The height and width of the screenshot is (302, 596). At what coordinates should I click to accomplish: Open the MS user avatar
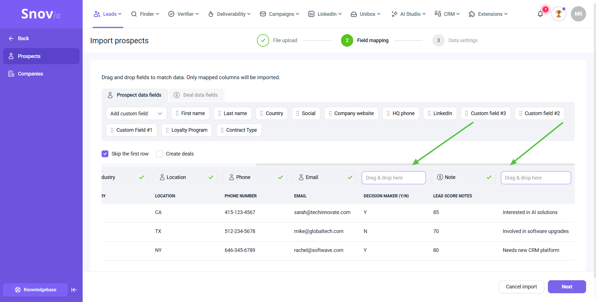578,14
